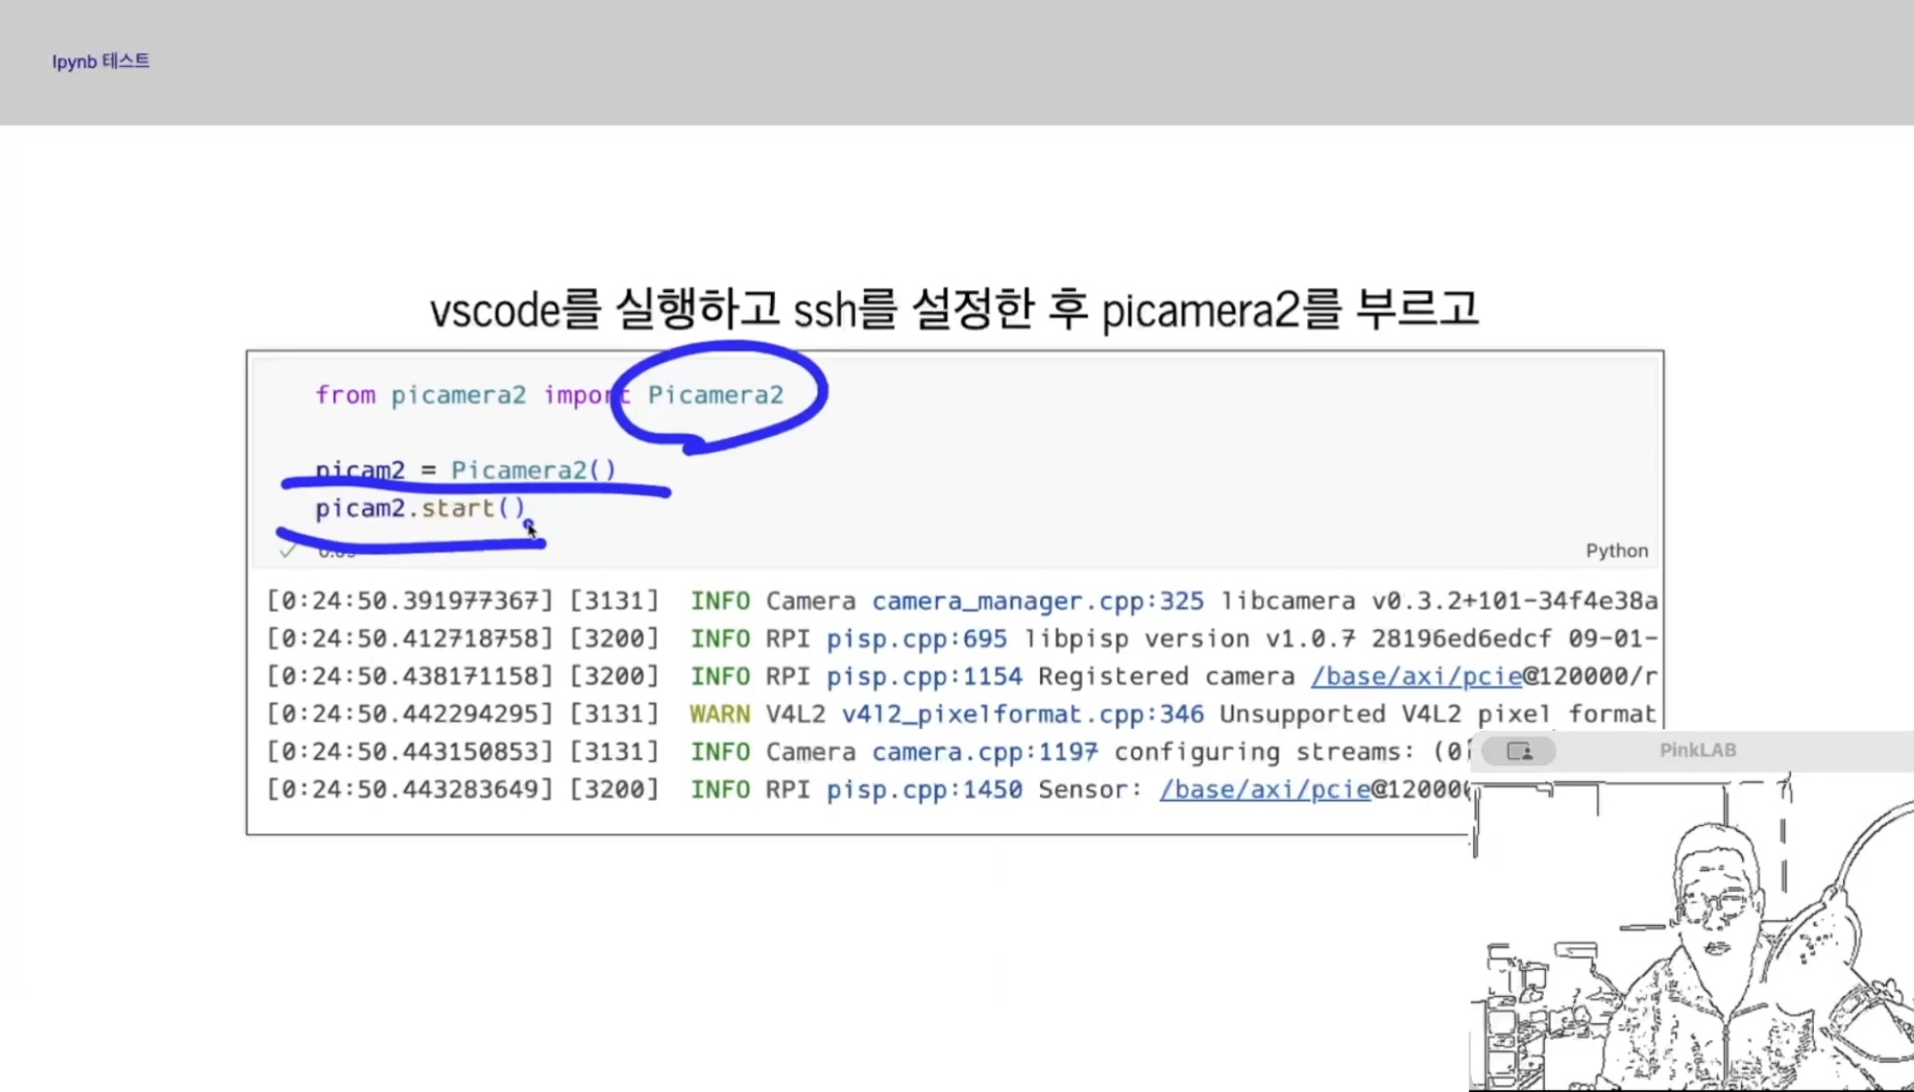Click the webcam edge-detection video preview
Image resolution: width=1914 pixels, height=1092 pixels.
pyautogui.click(x=1692, y=932)
